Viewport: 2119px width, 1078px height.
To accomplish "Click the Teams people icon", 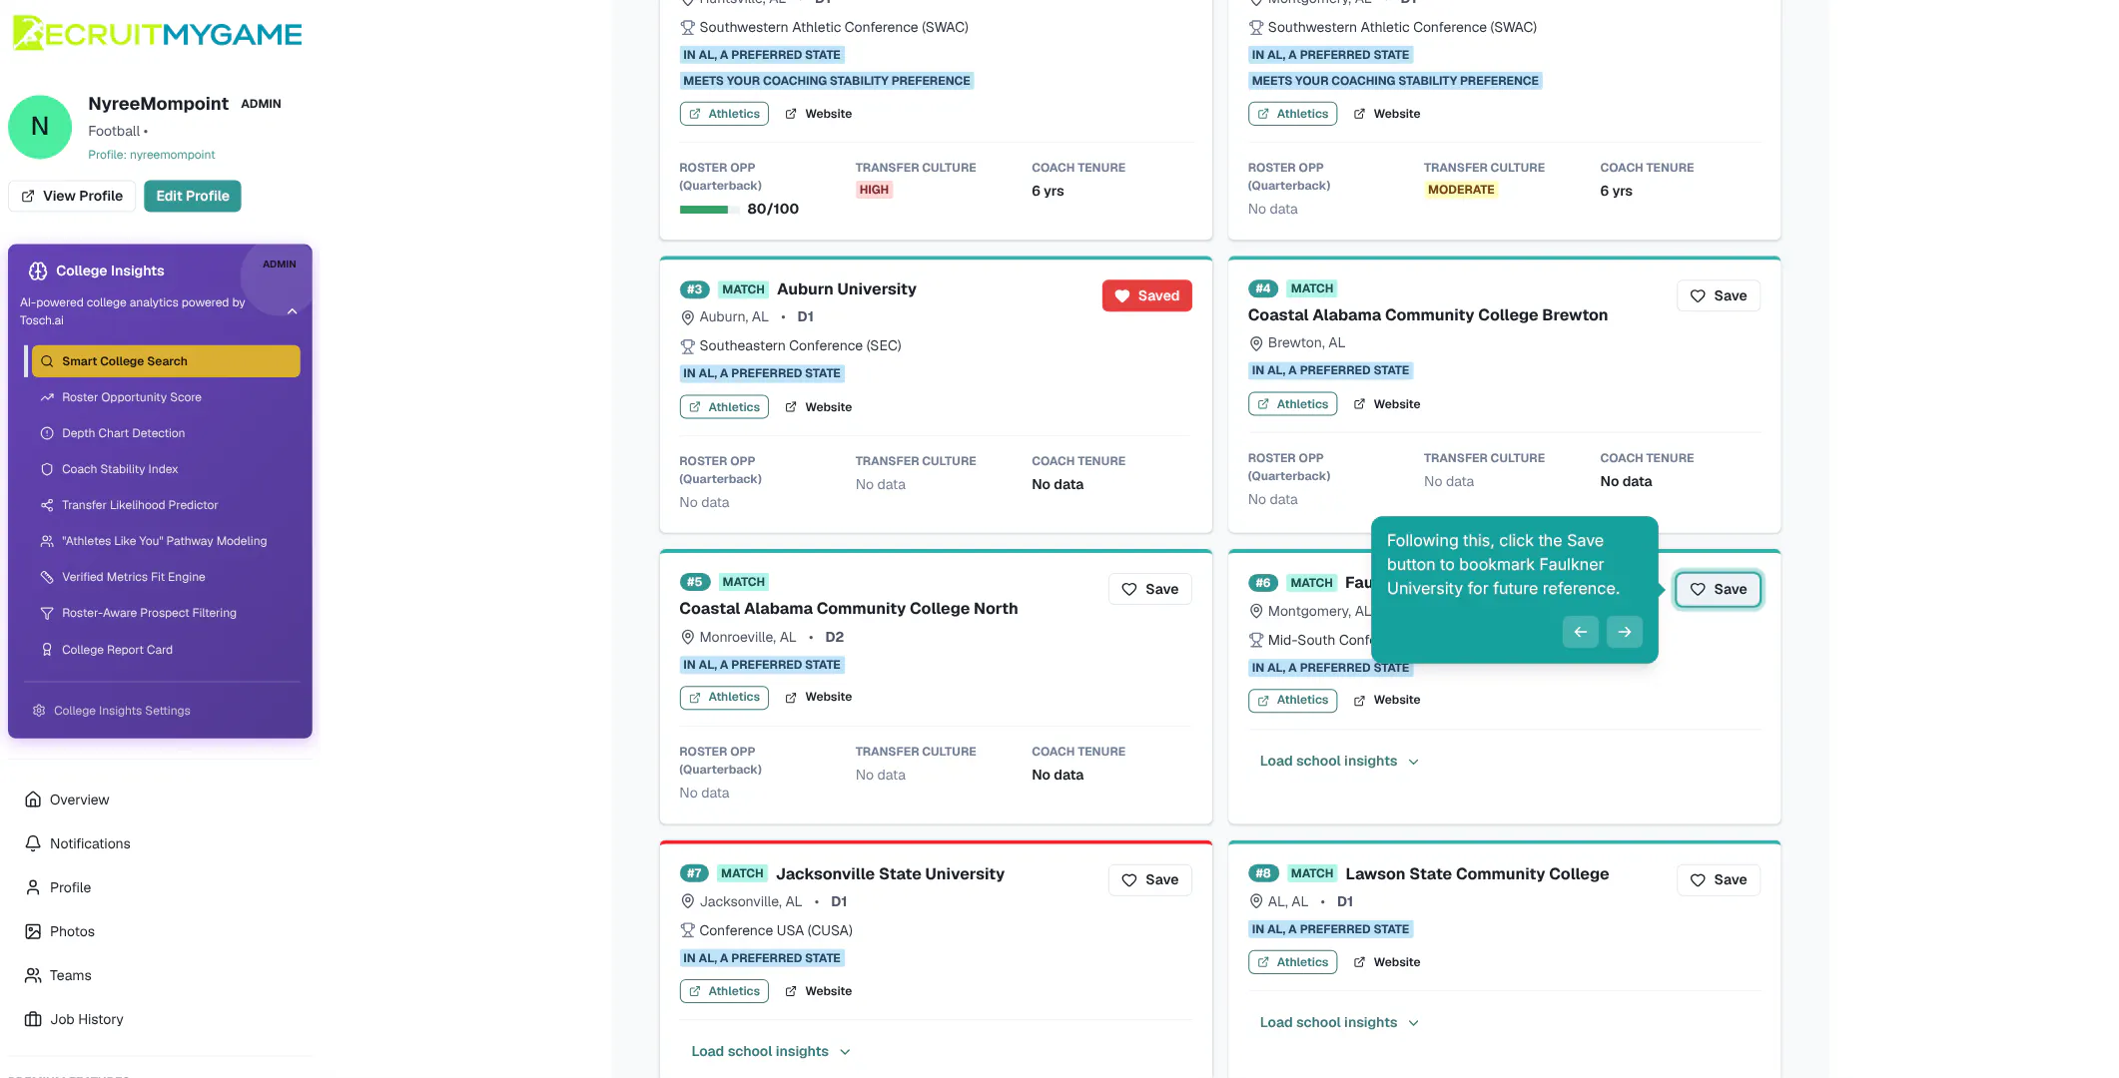I will (33, 975).
